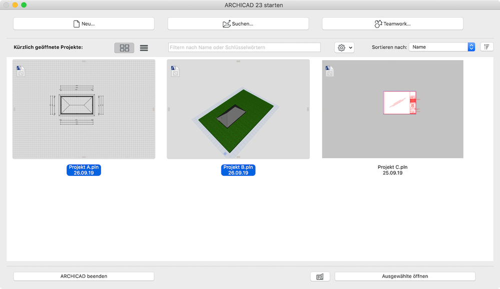The height and width of the screenshot is (289, 500).
Task: Click the Neu document icon
Action: pos(76,23)
